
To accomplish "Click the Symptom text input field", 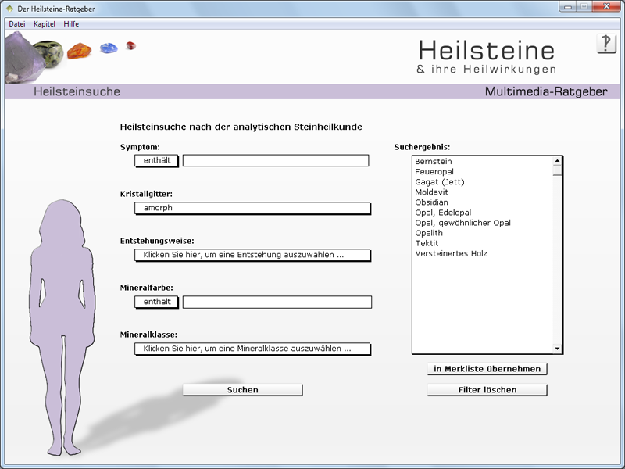I will click(275, 160).
